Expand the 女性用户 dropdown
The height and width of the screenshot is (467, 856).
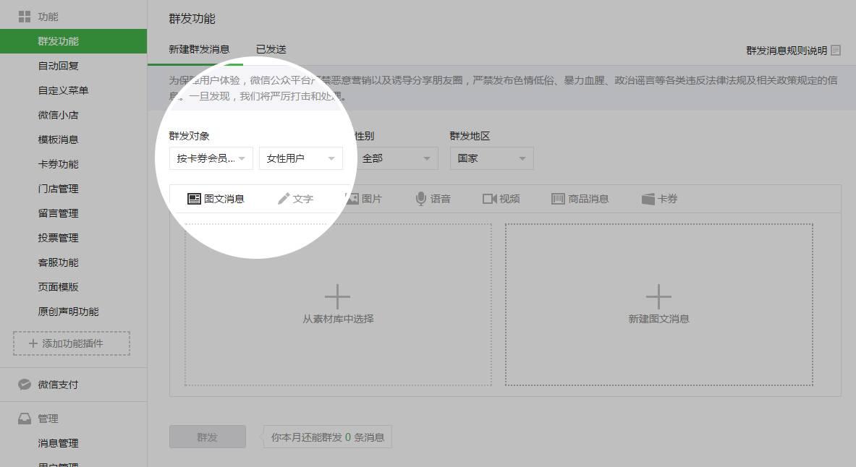(x=301, y=158)
